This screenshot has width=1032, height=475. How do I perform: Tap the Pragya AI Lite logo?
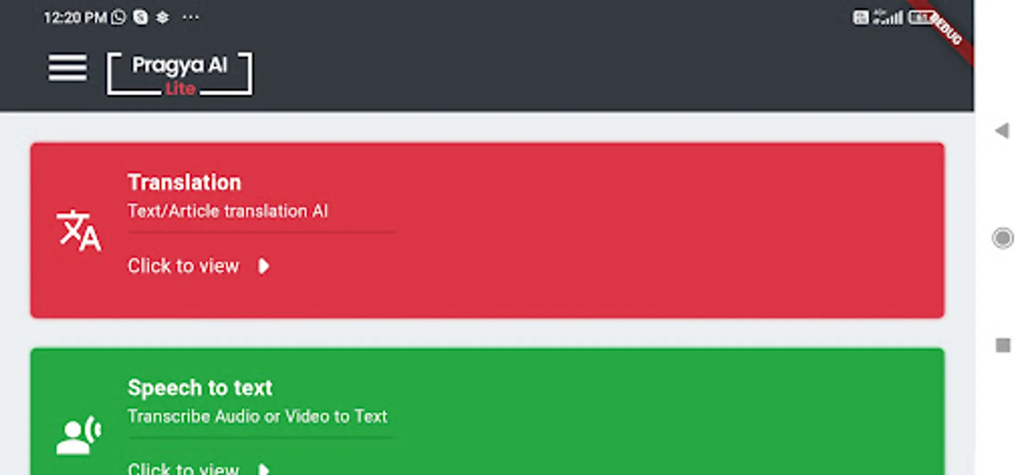(179, 73)
